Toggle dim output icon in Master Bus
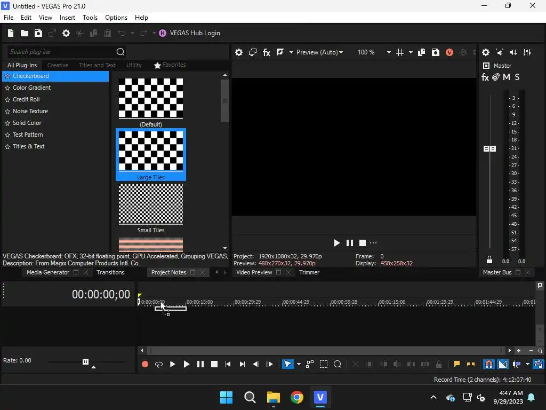The image size is (546, 410). point(513,52)
